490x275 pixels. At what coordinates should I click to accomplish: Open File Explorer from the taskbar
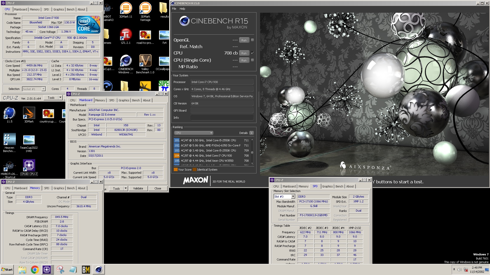point(22,270)
